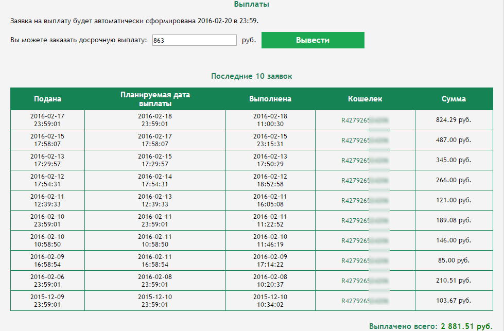Click planned date 2016-02-11 16:58:54
504x331 pixels.
pos(155,260)
